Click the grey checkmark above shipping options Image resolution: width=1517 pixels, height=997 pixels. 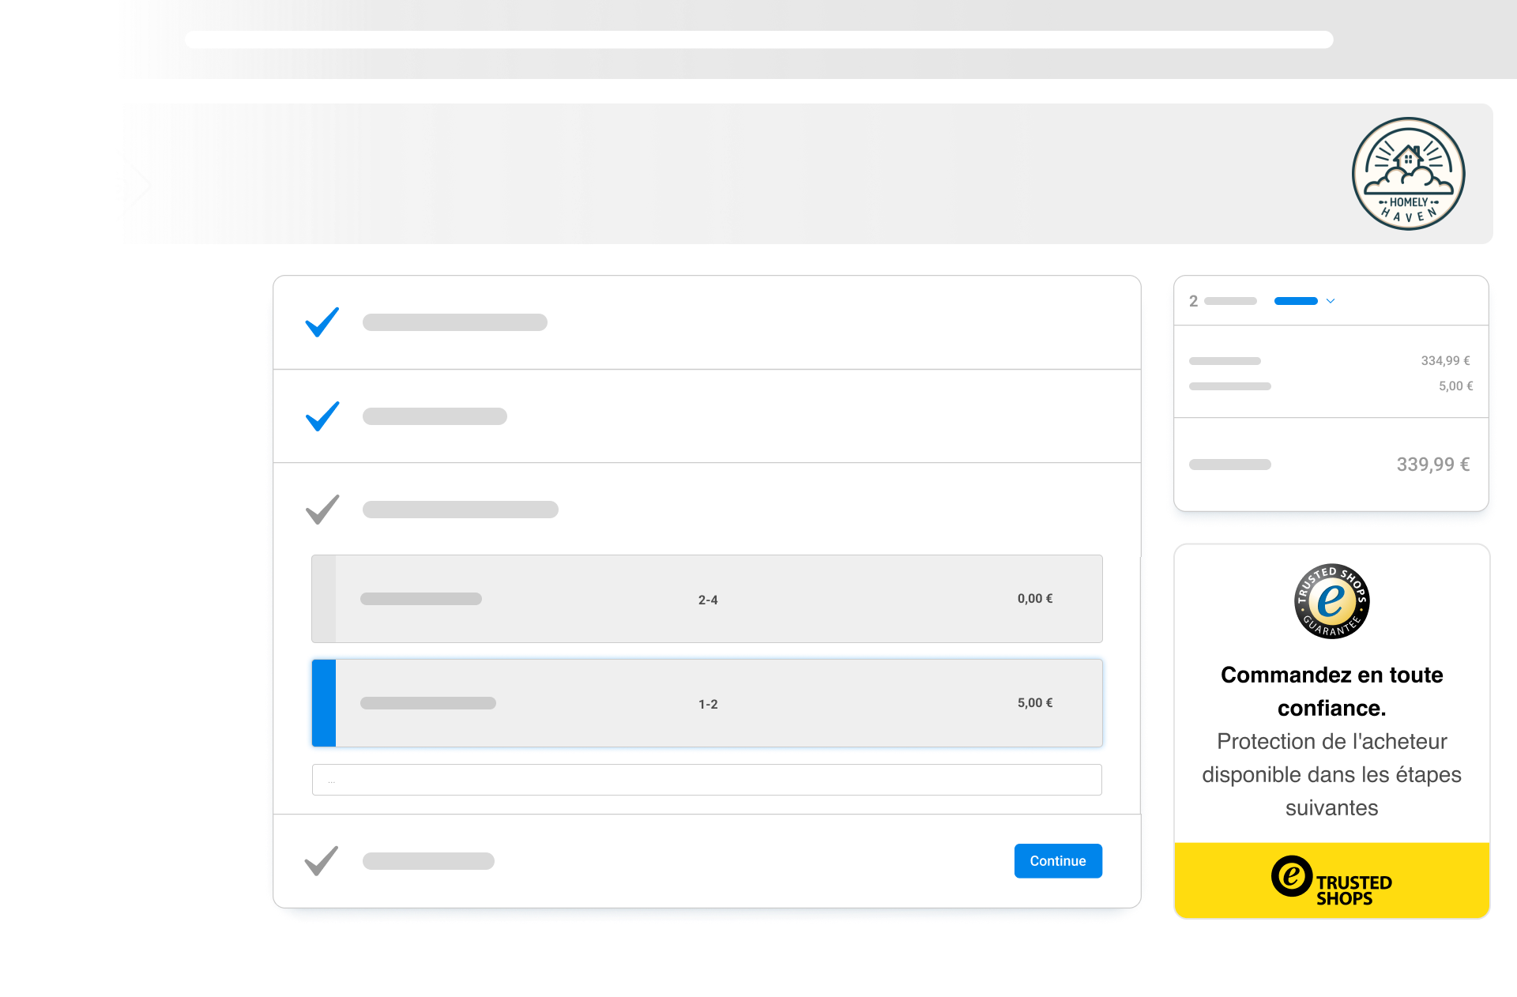click(322, 510)
